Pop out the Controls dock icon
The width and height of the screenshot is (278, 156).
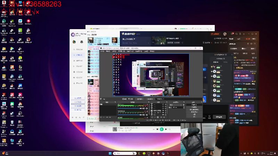coord(201,102)
